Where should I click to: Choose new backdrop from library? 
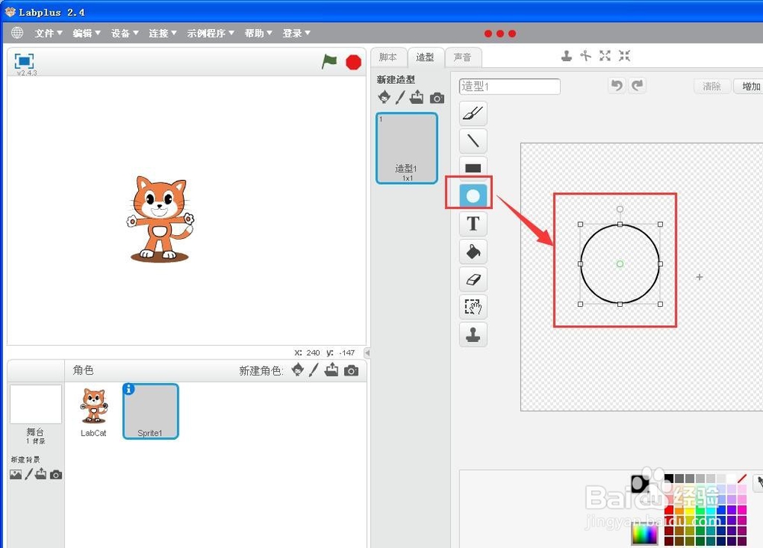point(15,474)
